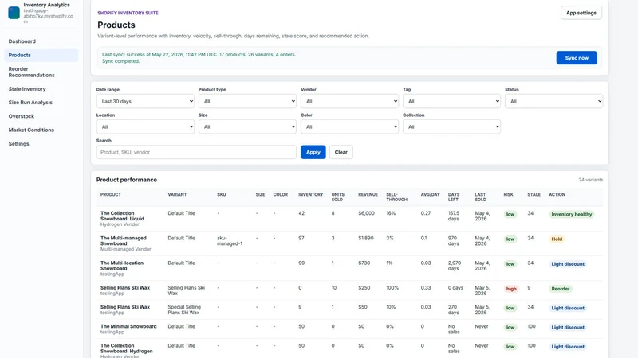Click the UNITS SOLD column header
The image size is (638, 358).
(x=337, y=197)
